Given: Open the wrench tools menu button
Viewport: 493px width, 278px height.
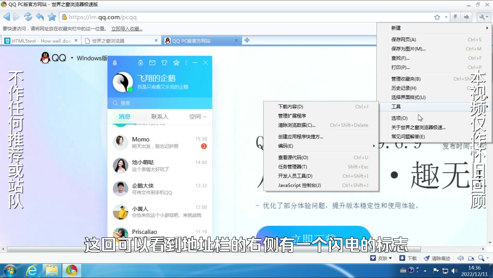Looking at the screenshot, I should (x=483, y=17).
